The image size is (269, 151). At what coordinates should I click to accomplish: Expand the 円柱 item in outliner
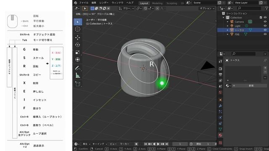coord(228,34)
